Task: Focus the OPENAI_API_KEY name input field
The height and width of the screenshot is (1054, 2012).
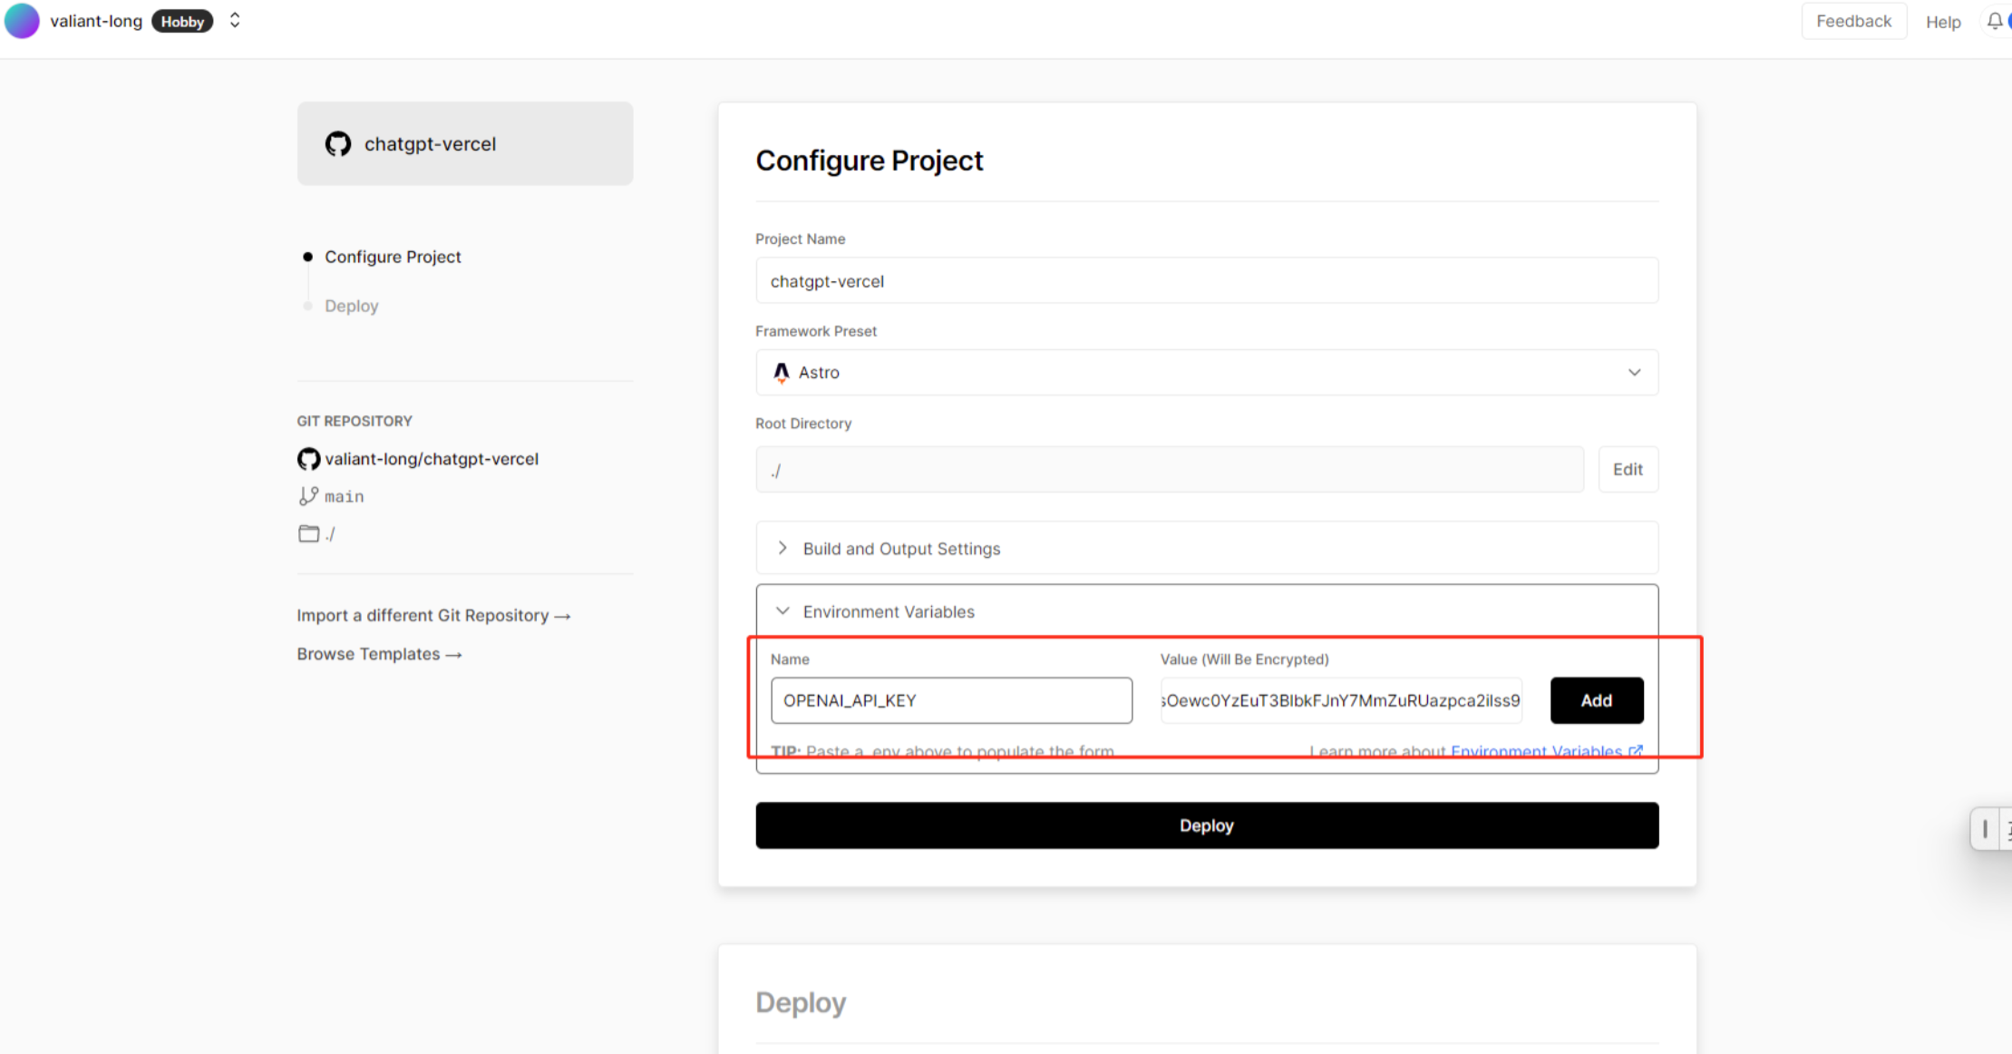Action: click(950, 700)
